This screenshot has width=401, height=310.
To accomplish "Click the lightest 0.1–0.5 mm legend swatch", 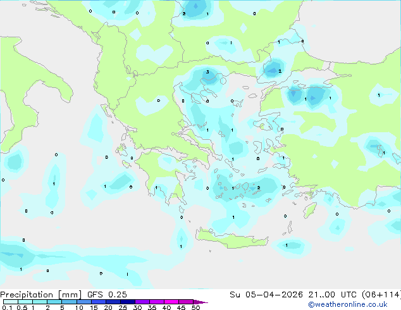I will point(11,302).
